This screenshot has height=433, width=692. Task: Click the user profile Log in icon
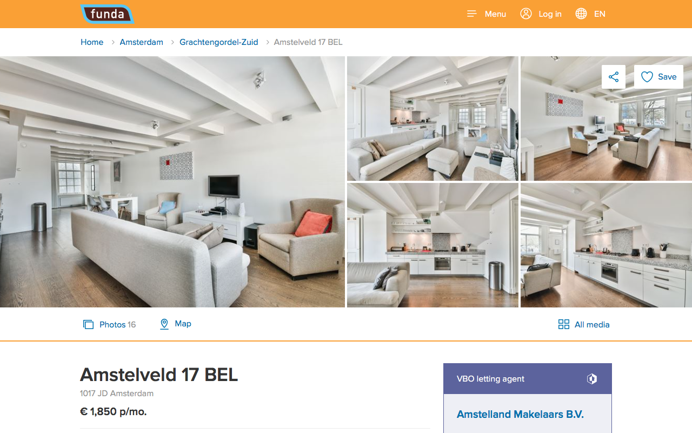pos(526,14)
